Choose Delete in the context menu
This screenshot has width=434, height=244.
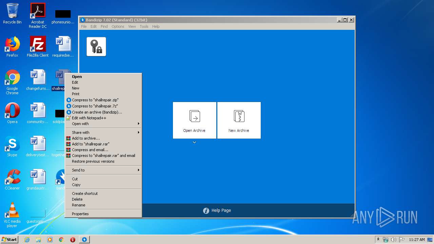pyautogui.click(x=103, y=199)
